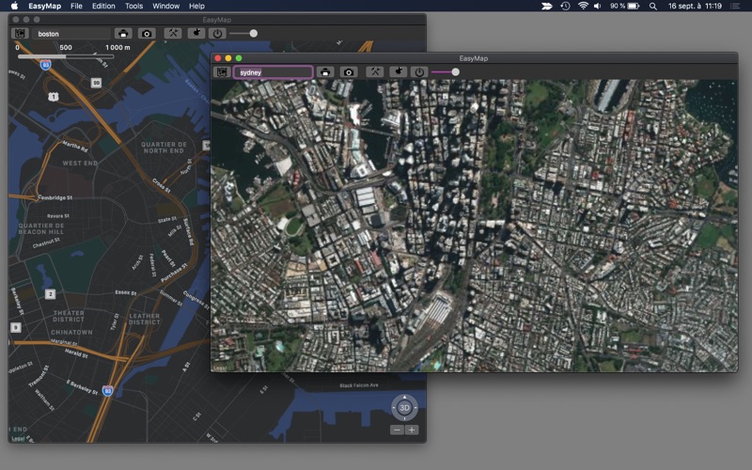Image resolution: width=752 pixels, height=470 pixels.
Task: Zoom in with the plus button
Action: click(x=412, y=430)
